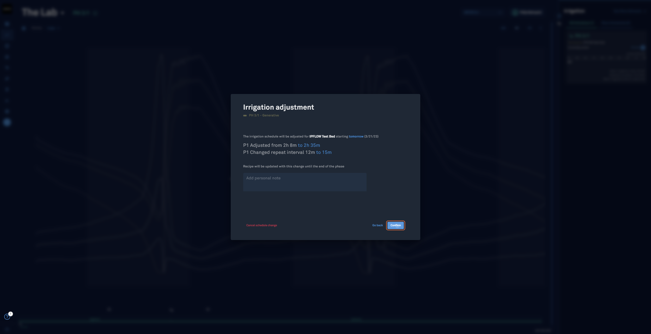Select the 'to 15m' repeat interval value
The image size is (651, 334).
(324, 152)
